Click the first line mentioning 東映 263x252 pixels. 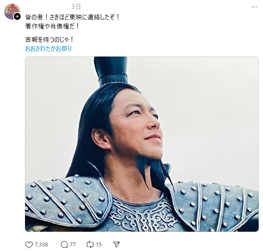(x=72, y=17)
